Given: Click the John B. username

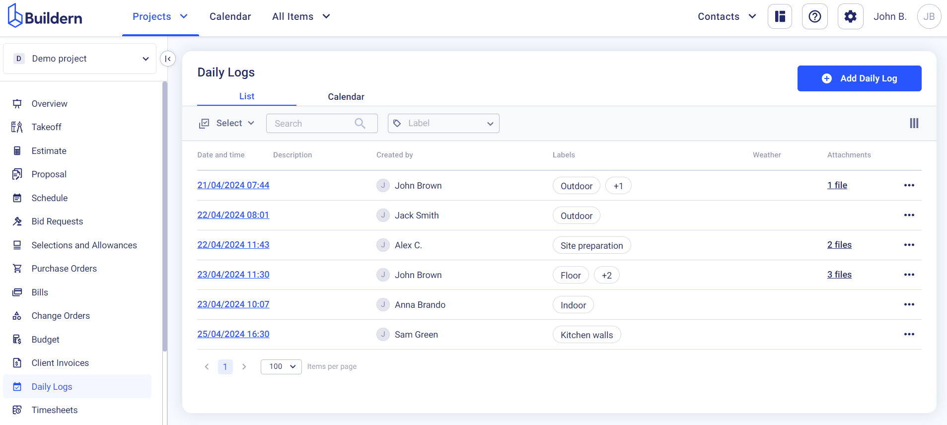Looking at the screenshot, I should tap(890, 16).
